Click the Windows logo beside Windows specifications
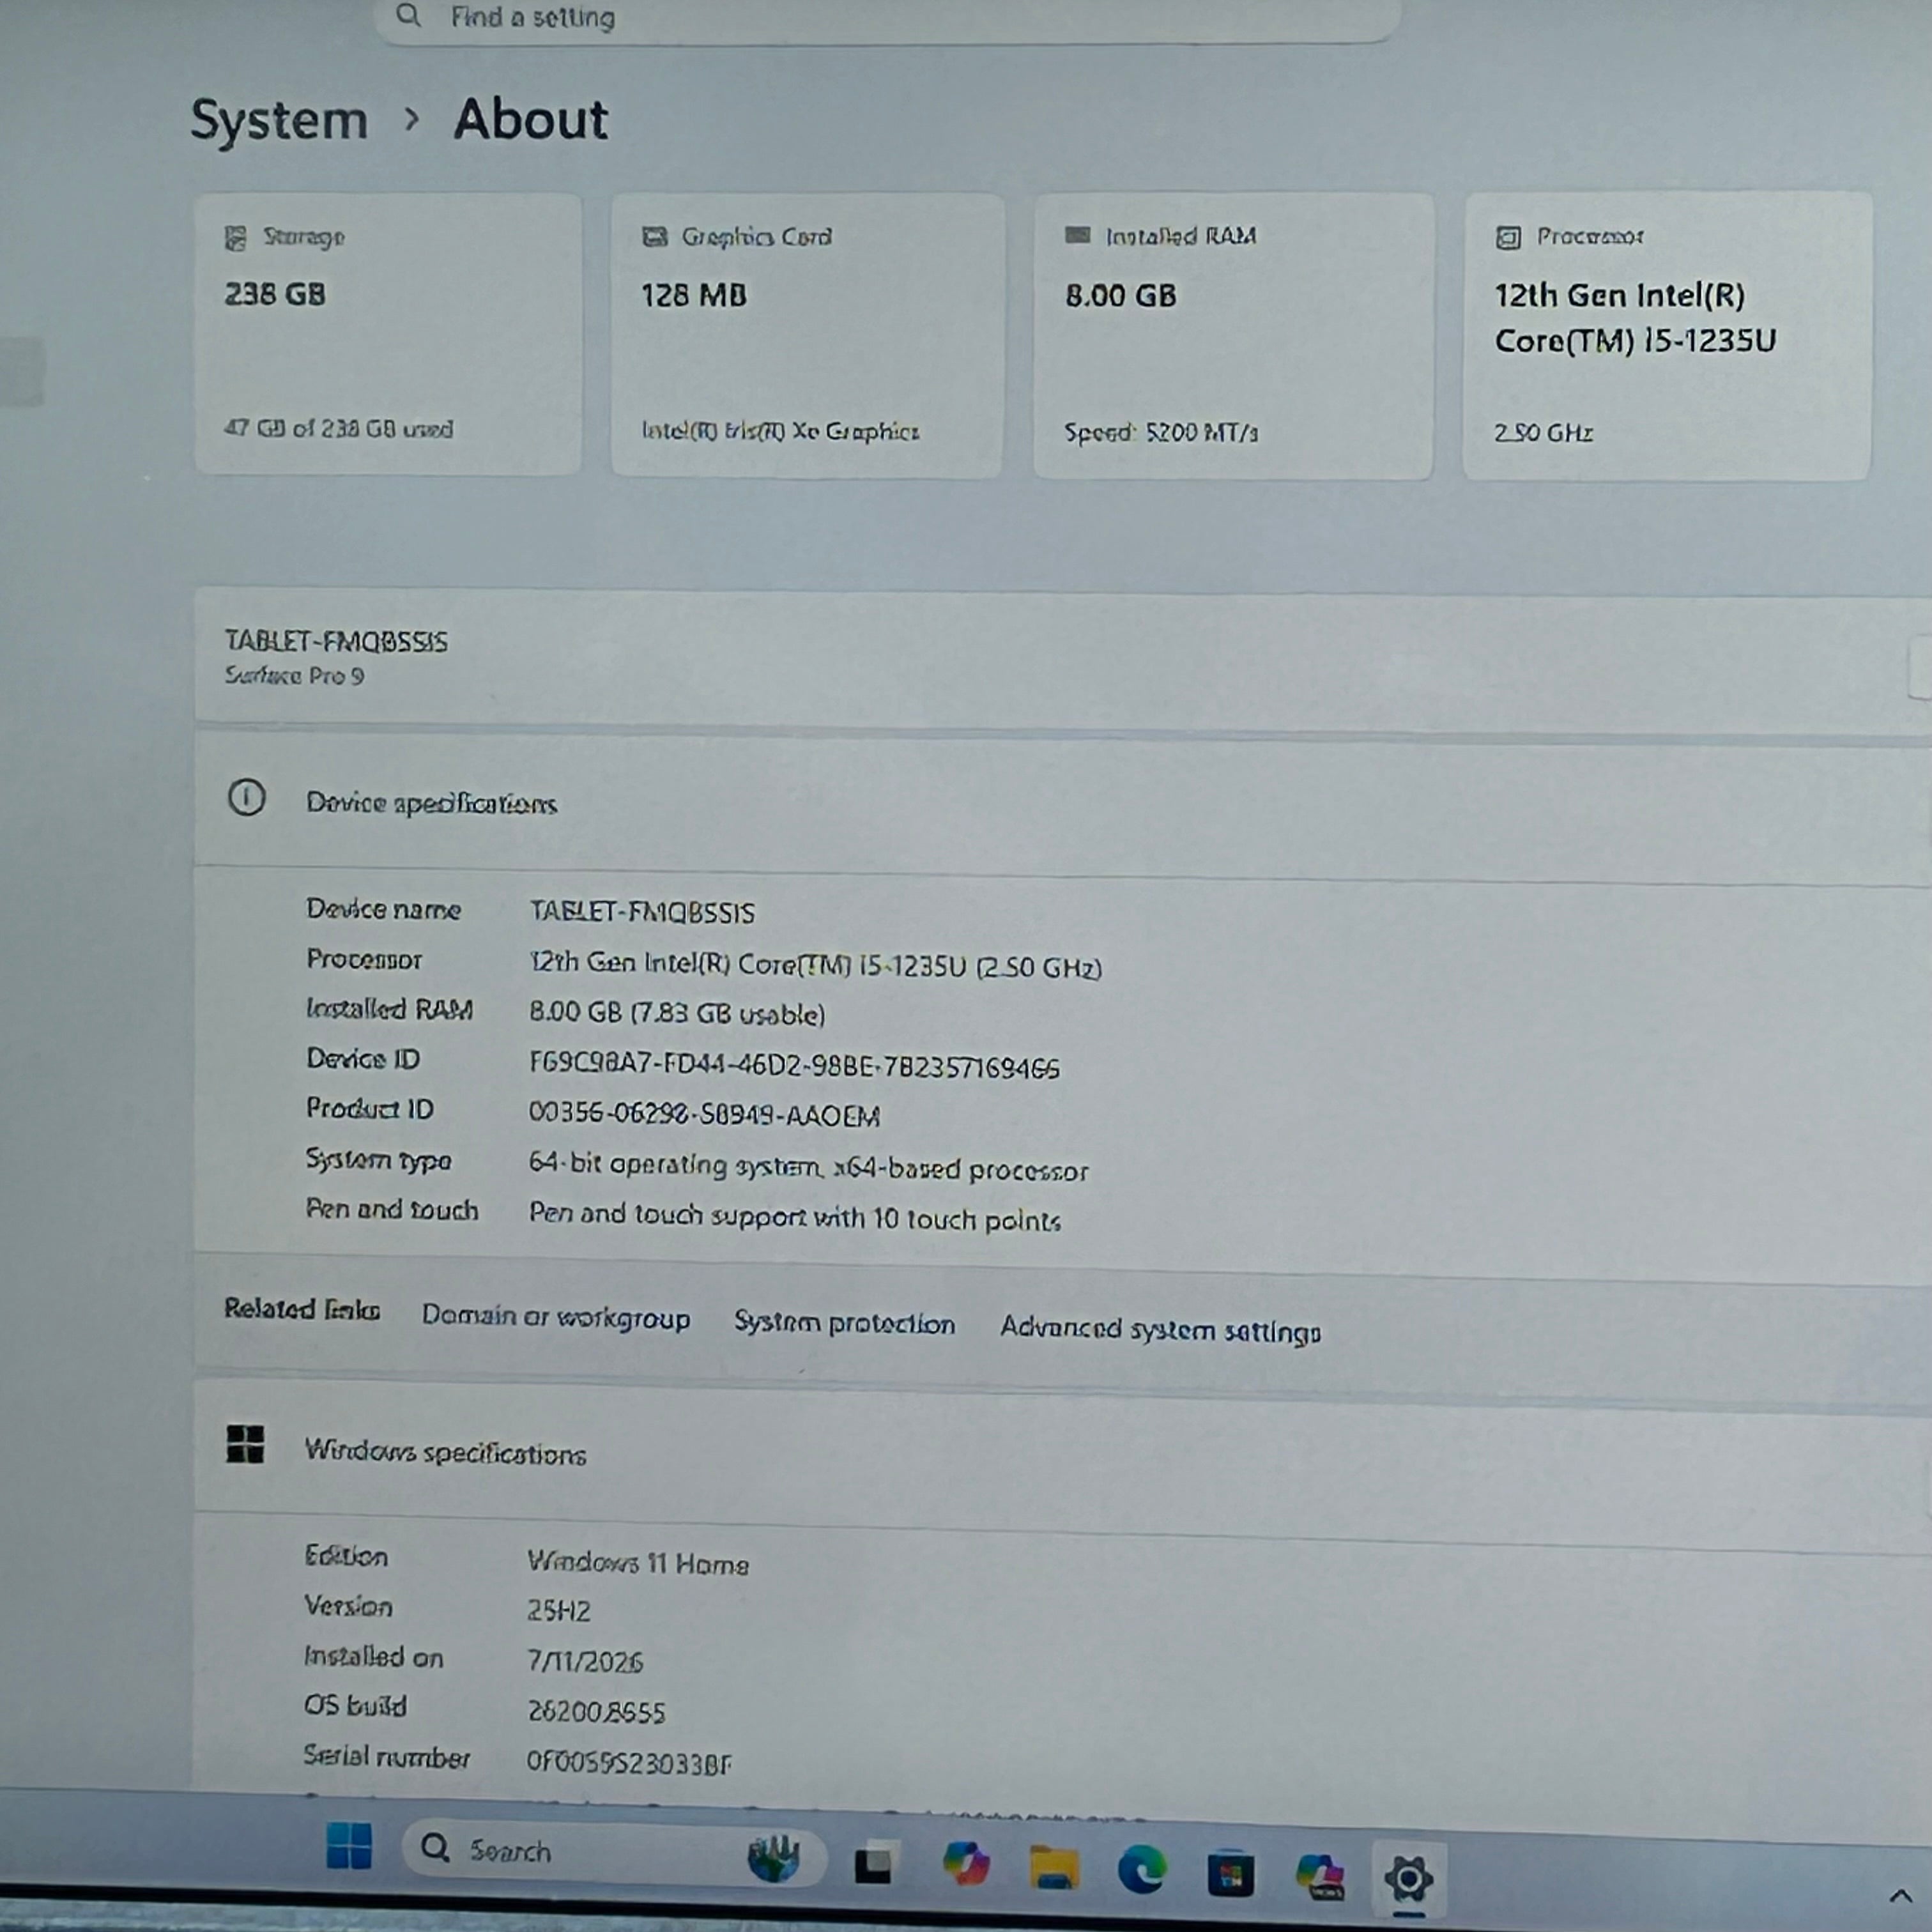Image resolution: width=1932 pixels, height=1932 pixels. [245, 1445]
